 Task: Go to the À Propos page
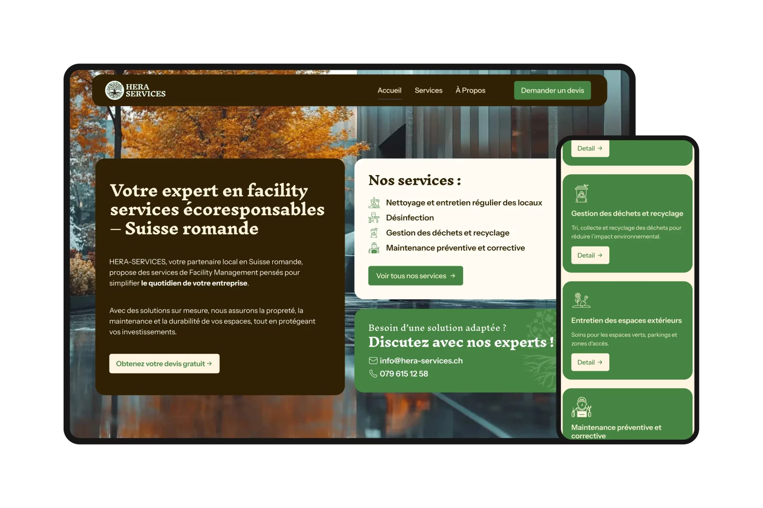click(470, 90)
